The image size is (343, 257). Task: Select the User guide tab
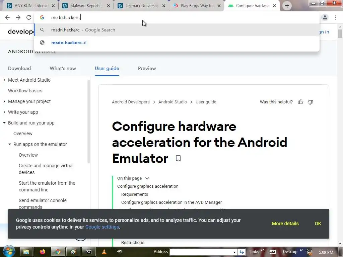tap(107, 68)
